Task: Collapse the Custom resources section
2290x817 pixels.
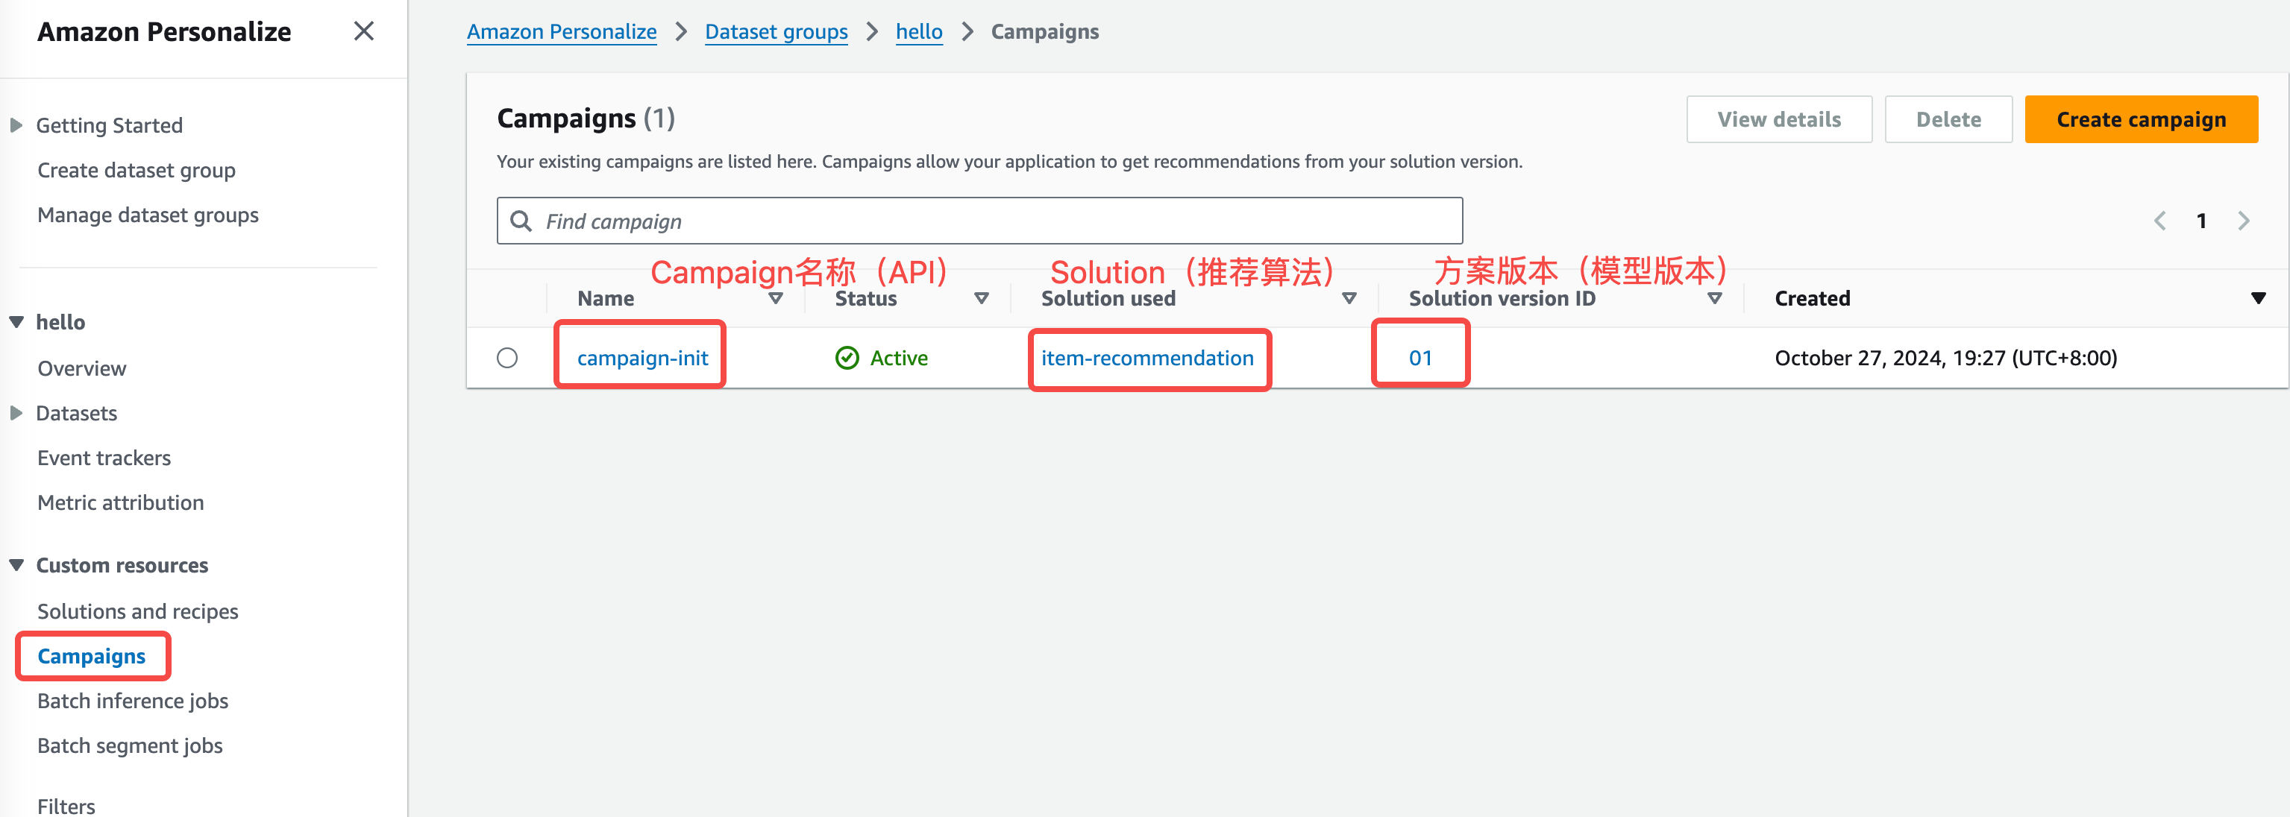Action: click(x=16, y=566)
